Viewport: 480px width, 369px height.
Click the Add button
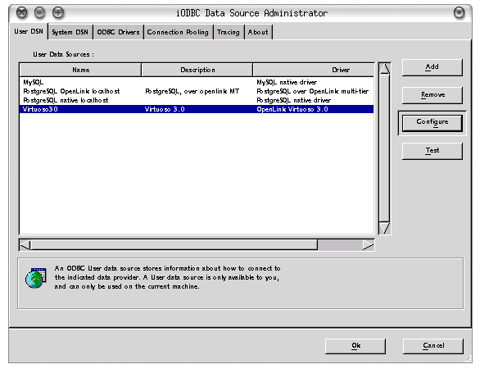click(x=432, y=67)
